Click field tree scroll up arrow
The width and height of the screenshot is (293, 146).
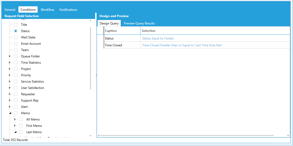90,20
